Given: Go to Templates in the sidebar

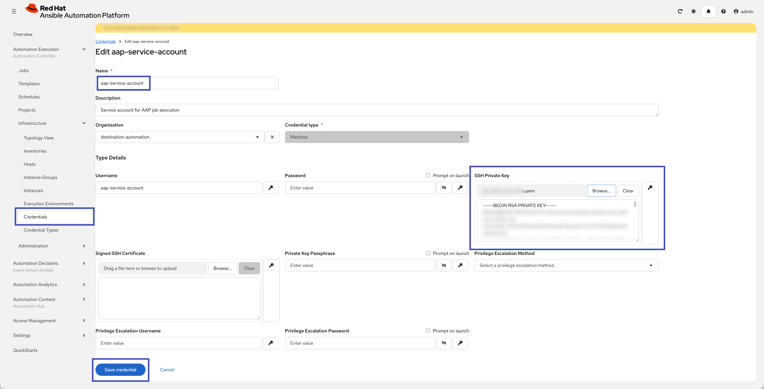Looking at the screenshot, I should pyautogui.click(x=29, y=84).
